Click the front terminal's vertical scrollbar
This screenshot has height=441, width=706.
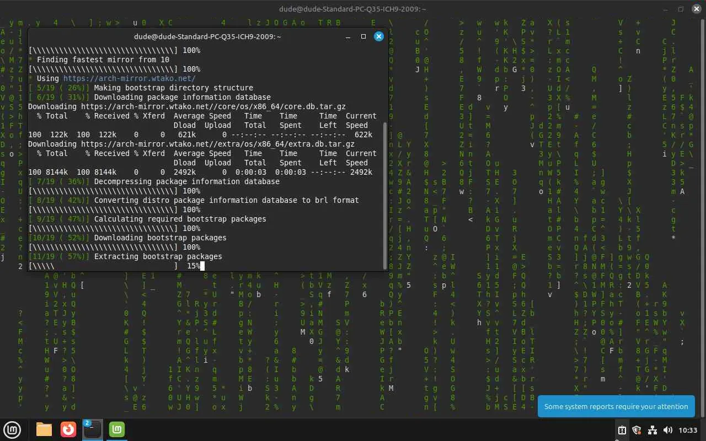(x=384, y=196)
